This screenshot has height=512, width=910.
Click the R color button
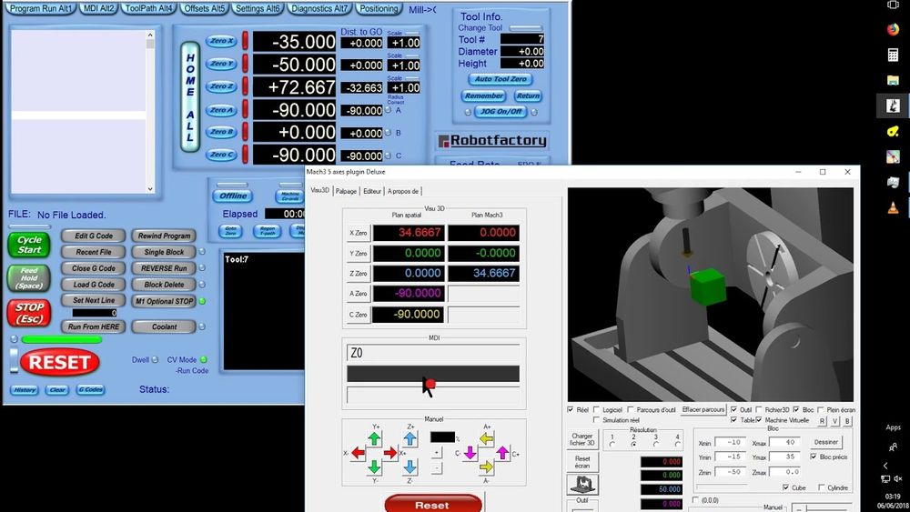[x=823, y=421]
